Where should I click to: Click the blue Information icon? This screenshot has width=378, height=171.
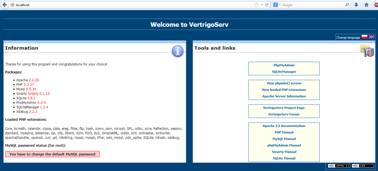point(178,51)
